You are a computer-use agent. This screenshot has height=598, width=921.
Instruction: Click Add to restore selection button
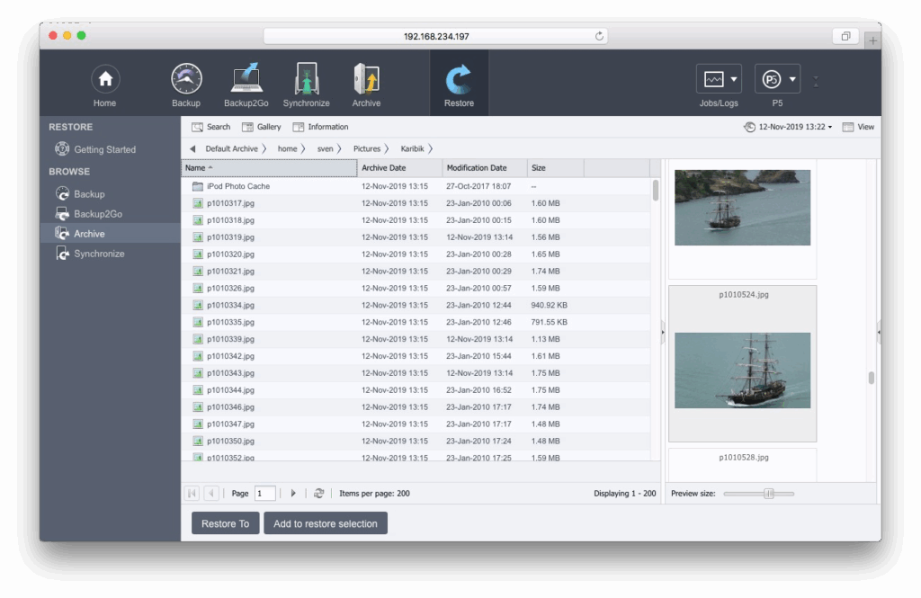pyautogui.click(x=326, y=523)
